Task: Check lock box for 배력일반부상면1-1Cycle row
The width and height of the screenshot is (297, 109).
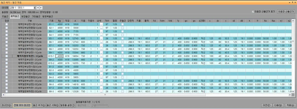Action: (7, 38)
